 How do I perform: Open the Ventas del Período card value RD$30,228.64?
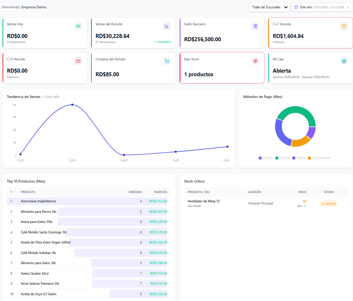pyautogui.click(x=112, y=36)
